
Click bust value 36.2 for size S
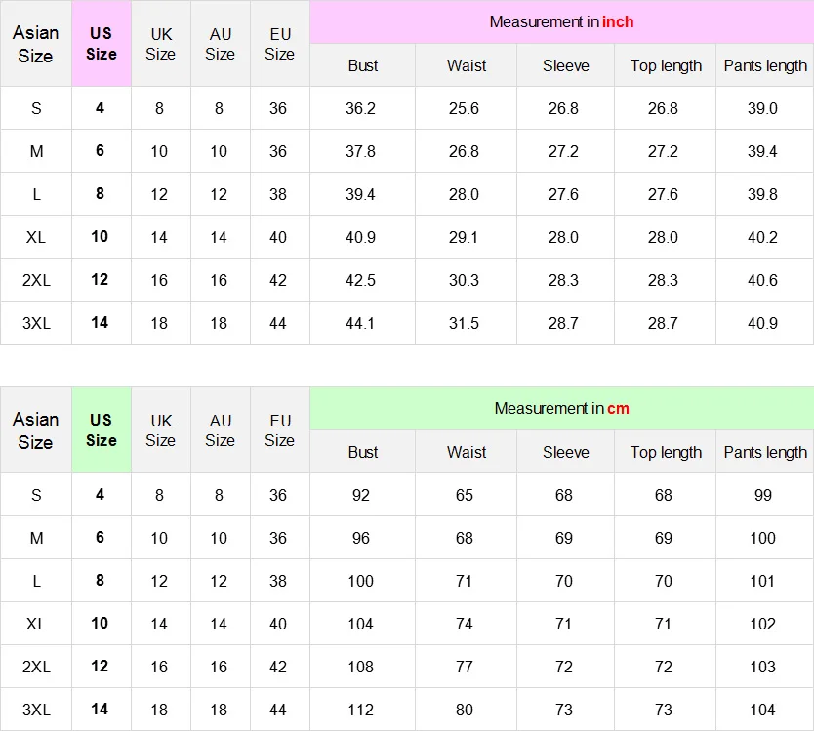360,108
